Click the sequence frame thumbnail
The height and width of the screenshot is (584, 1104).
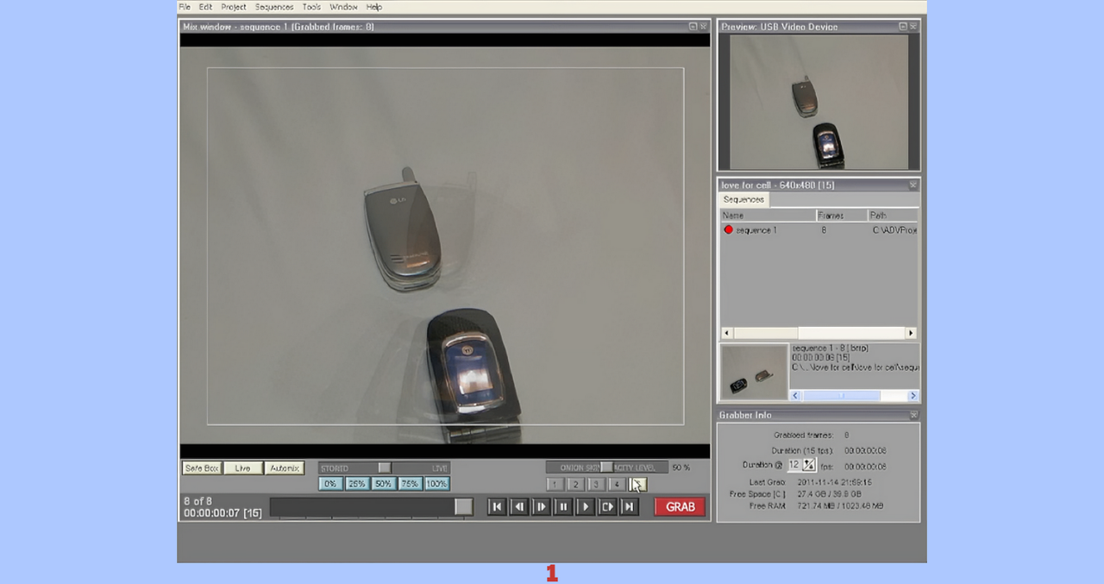754,372
